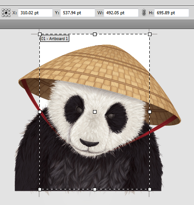Click the artboard top-right corner handle
The image size is (194, 205).
[150, 34]
